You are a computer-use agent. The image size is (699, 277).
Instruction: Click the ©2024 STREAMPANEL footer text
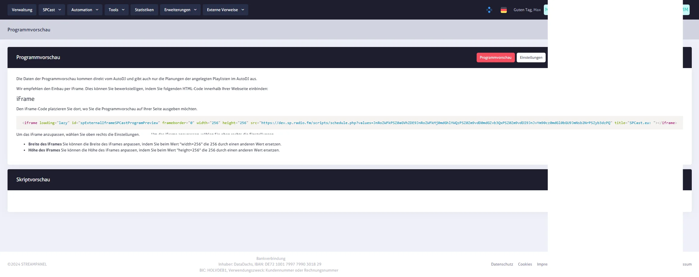27,264
